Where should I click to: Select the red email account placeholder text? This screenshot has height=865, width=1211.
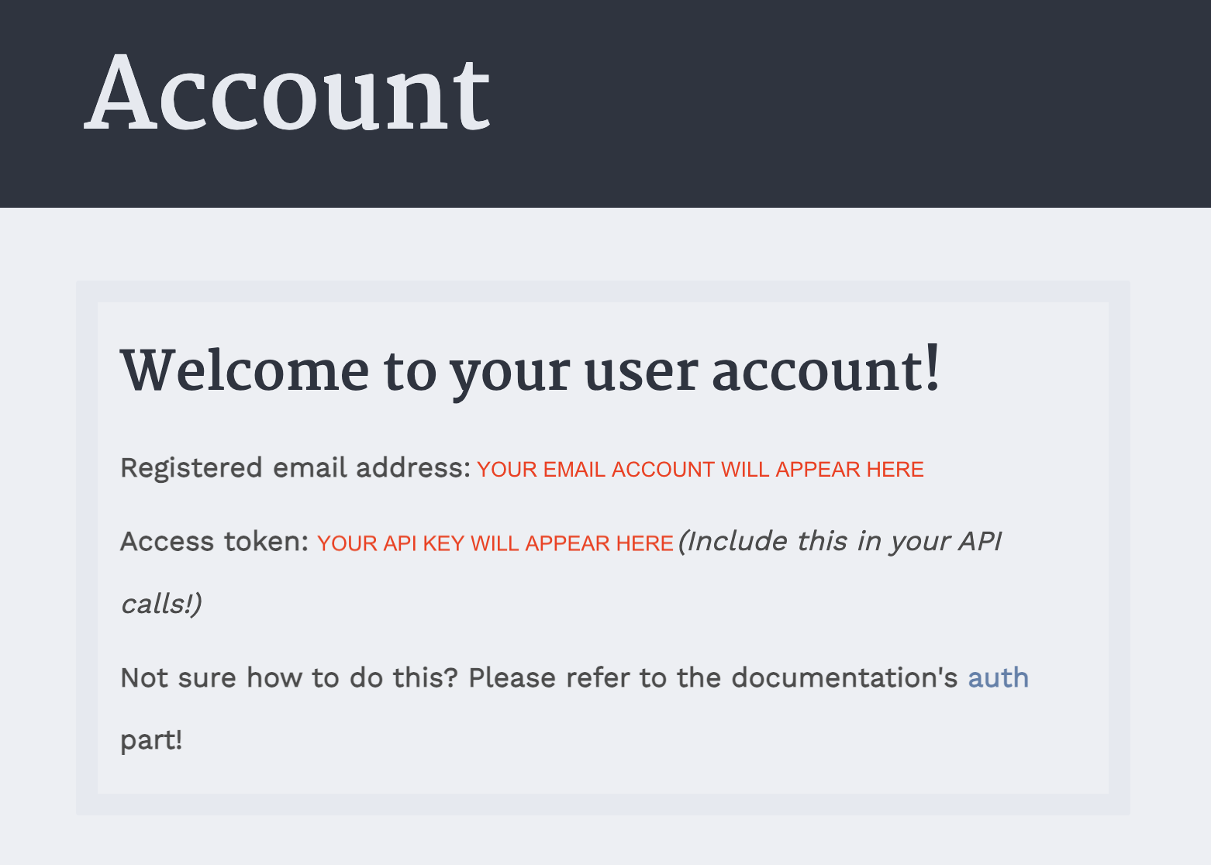pos(700,470)
